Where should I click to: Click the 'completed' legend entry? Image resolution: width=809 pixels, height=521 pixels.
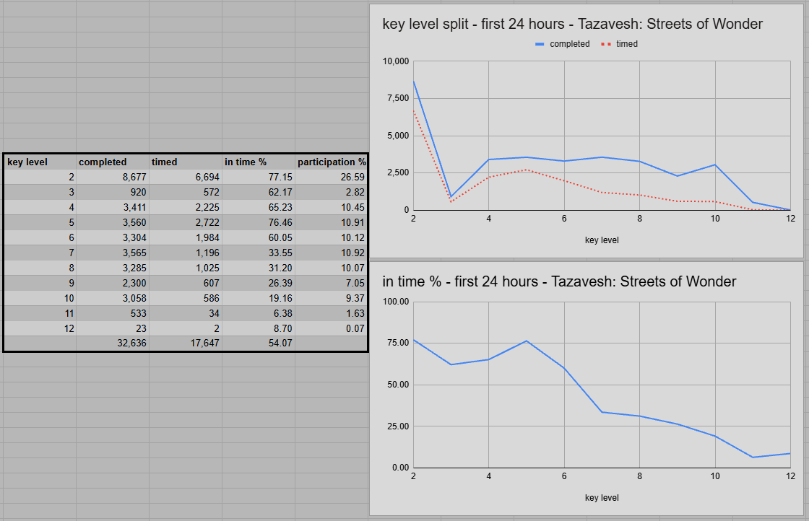[x=570, y=44]
